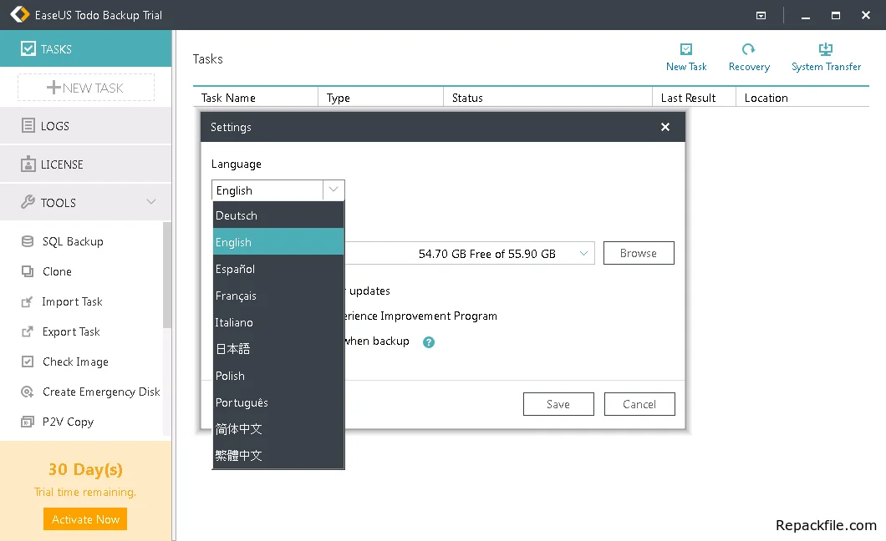Click the Cancel button in Settings
886x541 pixels.
639,404
